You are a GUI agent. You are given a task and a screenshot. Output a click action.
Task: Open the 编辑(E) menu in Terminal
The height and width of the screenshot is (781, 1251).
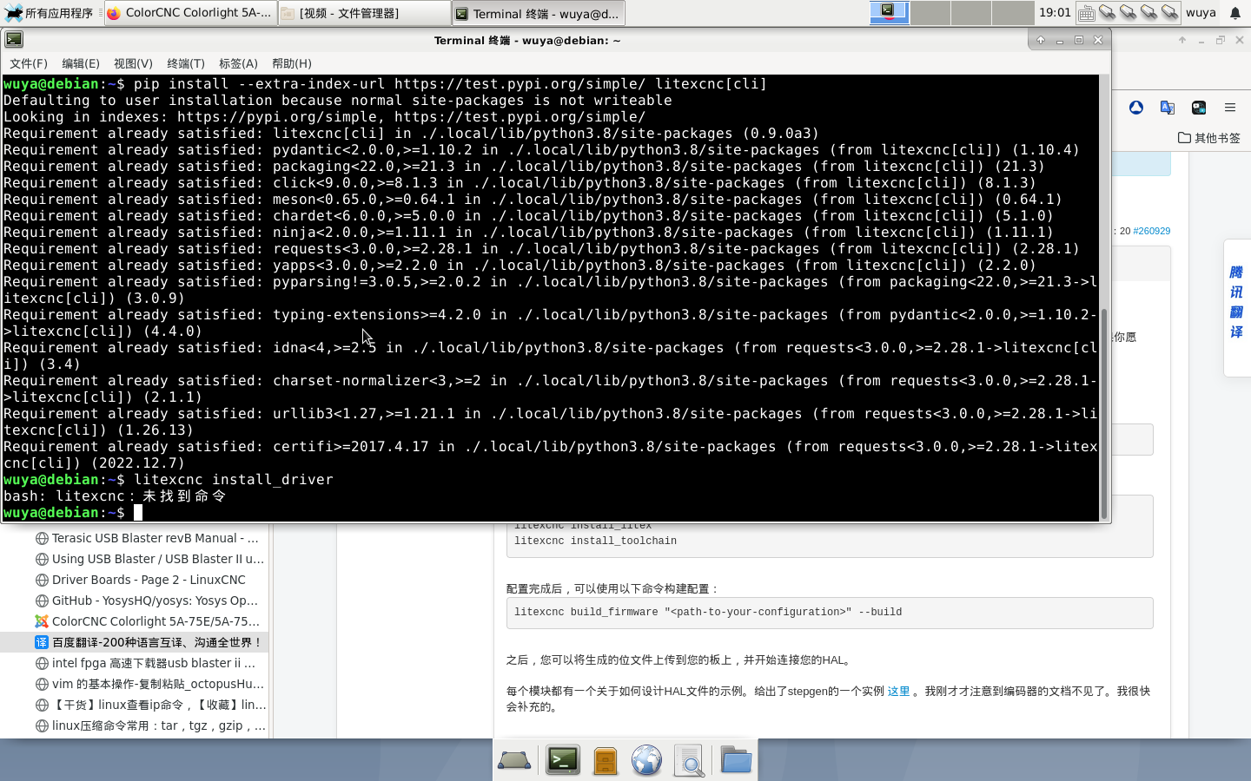click(80, 63)
